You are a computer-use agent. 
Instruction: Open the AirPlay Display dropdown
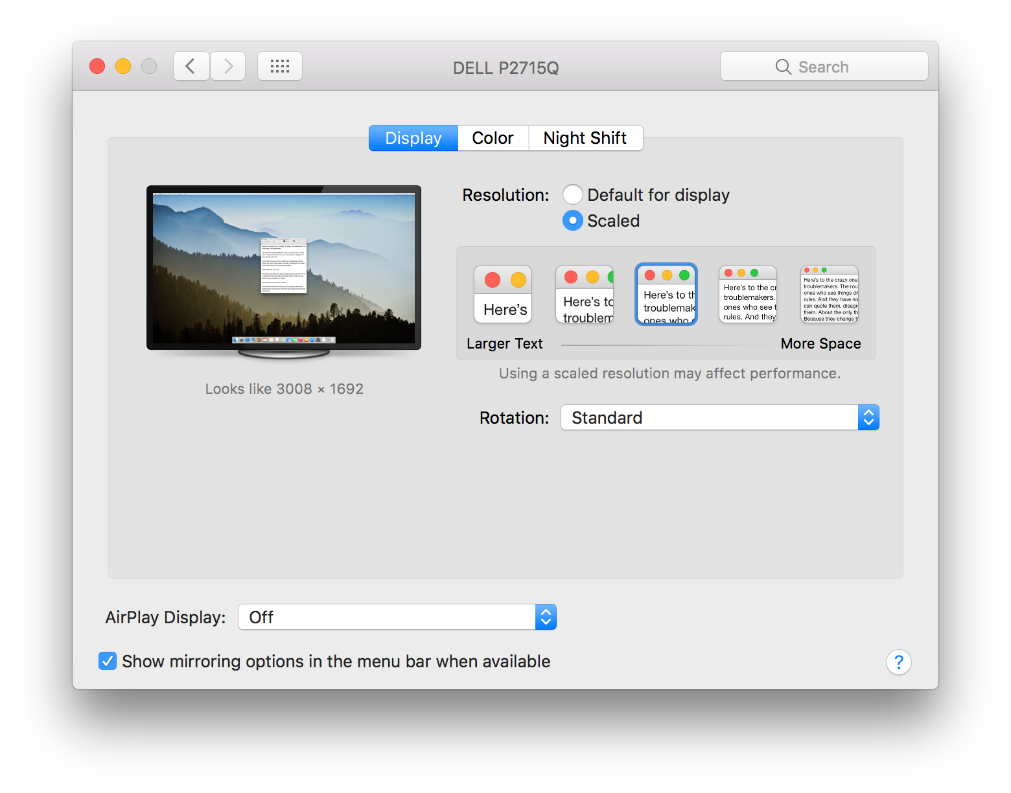397,617
